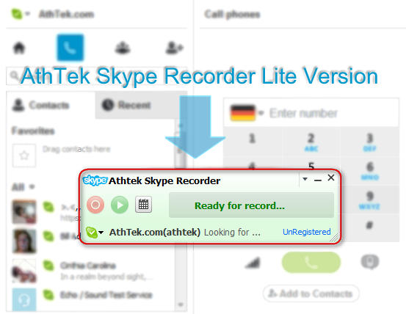Click the contacts list scrollbar down arrow
406x314 pixels.
pos(181,304)
